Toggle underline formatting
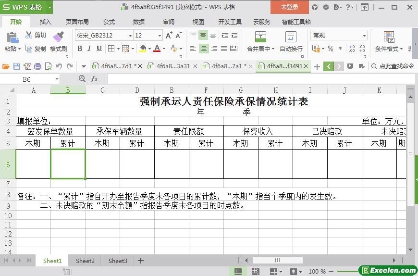The width and height of the screenshot is (418, 276). [99, 48]
